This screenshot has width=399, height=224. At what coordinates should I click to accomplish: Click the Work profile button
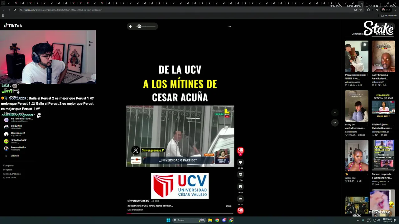pos(386,10)
